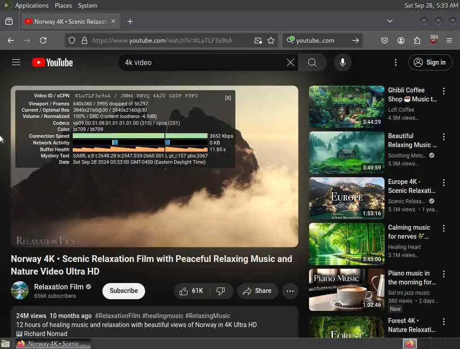The height and width of the screenshot is (349, 460).
Task: Open the Firefox account icon
Action: pyautogui.click(x=401, y=40)
